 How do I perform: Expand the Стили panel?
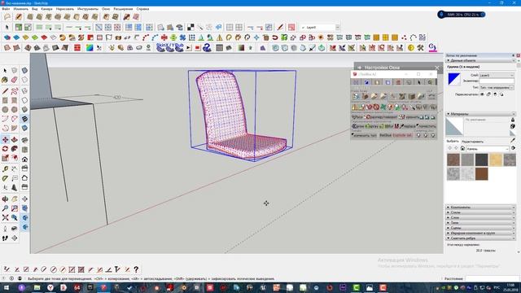480,212
